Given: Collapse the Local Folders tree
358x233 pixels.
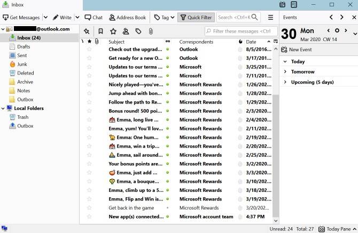Looking at the screenshot, I should 3,108.
